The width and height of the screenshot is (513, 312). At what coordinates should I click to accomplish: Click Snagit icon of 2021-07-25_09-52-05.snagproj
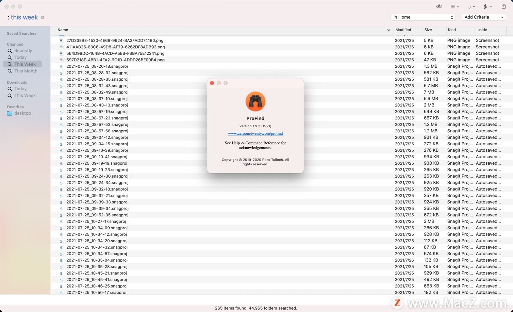coord(61,215)
